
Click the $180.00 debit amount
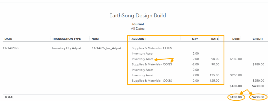click(236, 59)
